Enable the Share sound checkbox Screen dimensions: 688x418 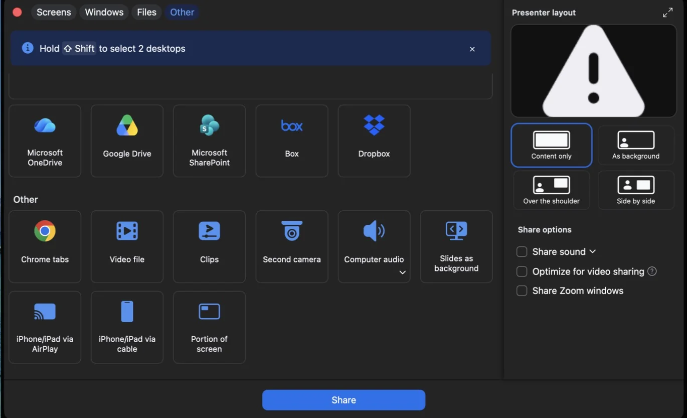point(522,251)
